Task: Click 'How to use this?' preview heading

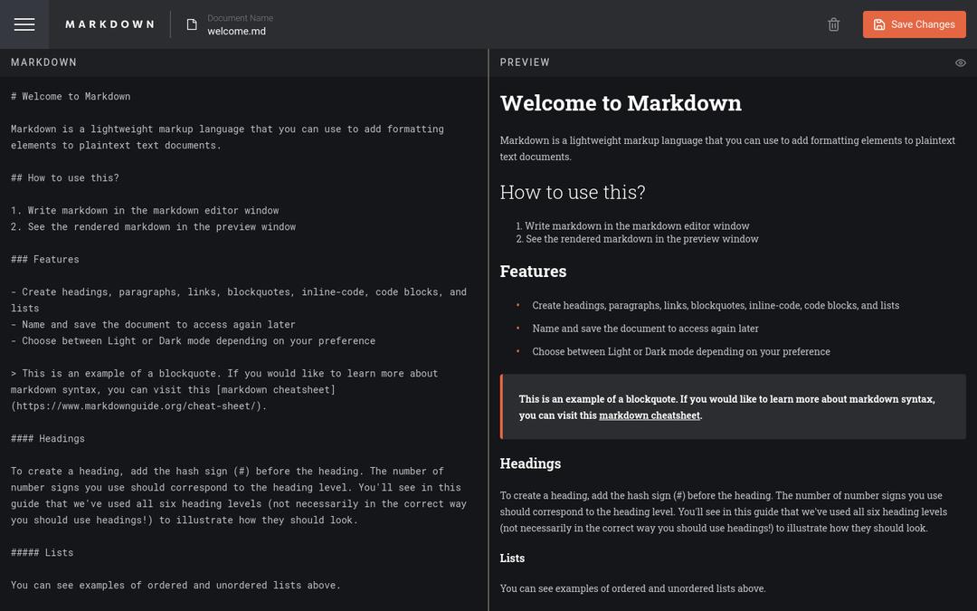Action: [x=573, y=192]
